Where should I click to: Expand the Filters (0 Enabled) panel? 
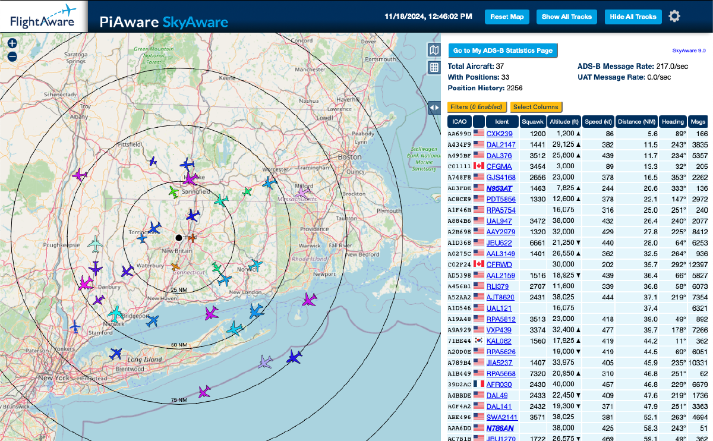[476, 107]
